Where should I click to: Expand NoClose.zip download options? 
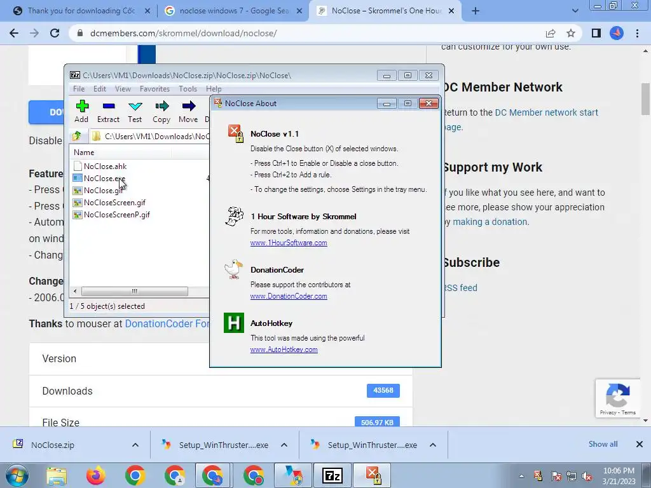click(x=135, y=445)
